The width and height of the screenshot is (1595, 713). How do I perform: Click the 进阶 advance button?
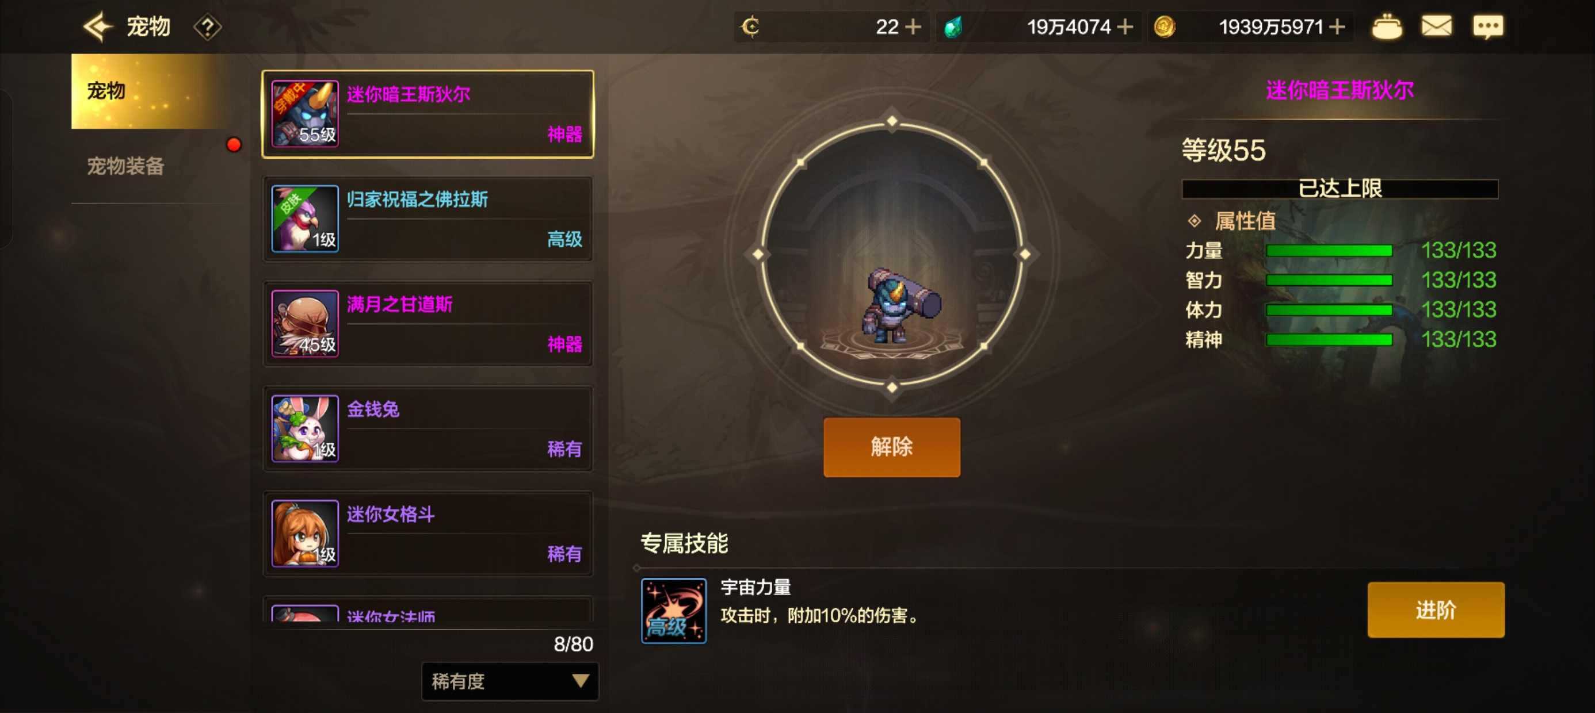click(x=1435, y=609)
